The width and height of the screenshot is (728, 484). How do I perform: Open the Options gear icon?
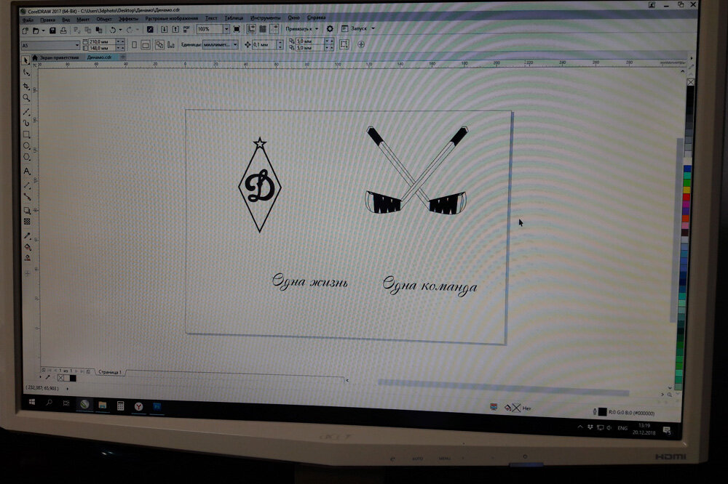[x=330, y=29]
